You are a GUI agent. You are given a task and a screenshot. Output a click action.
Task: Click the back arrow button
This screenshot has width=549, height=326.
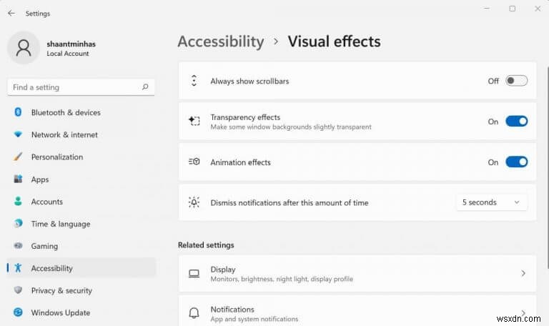point(11,13)
